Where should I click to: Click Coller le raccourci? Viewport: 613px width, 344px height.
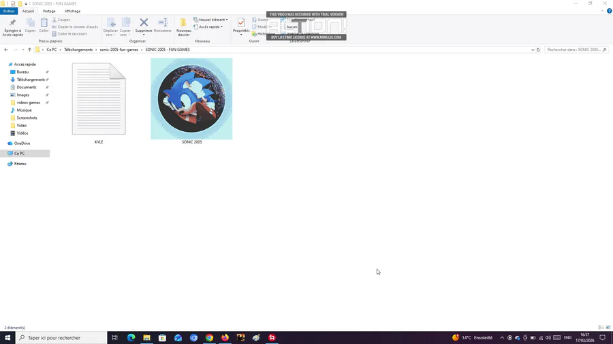point(69,34)
